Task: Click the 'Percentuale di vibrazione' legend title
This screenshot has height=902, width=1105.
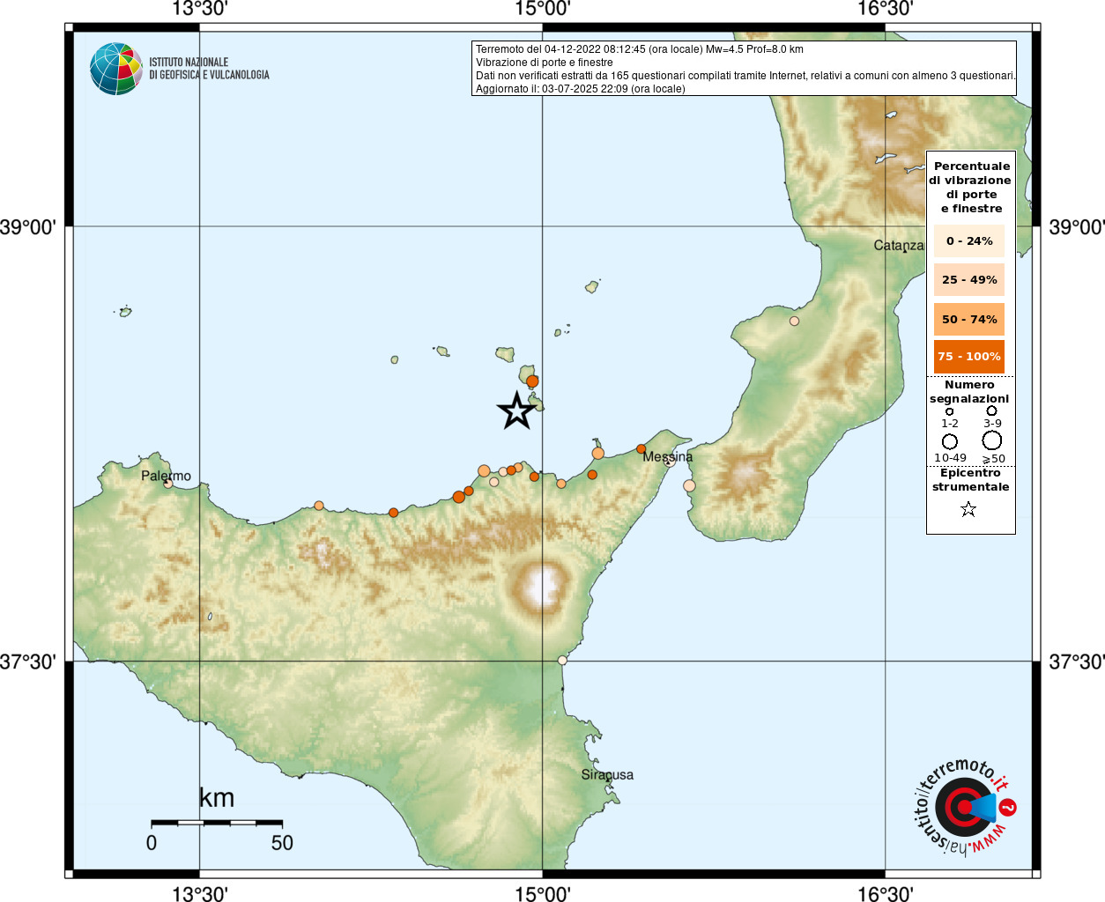Action: pos(970,187)
